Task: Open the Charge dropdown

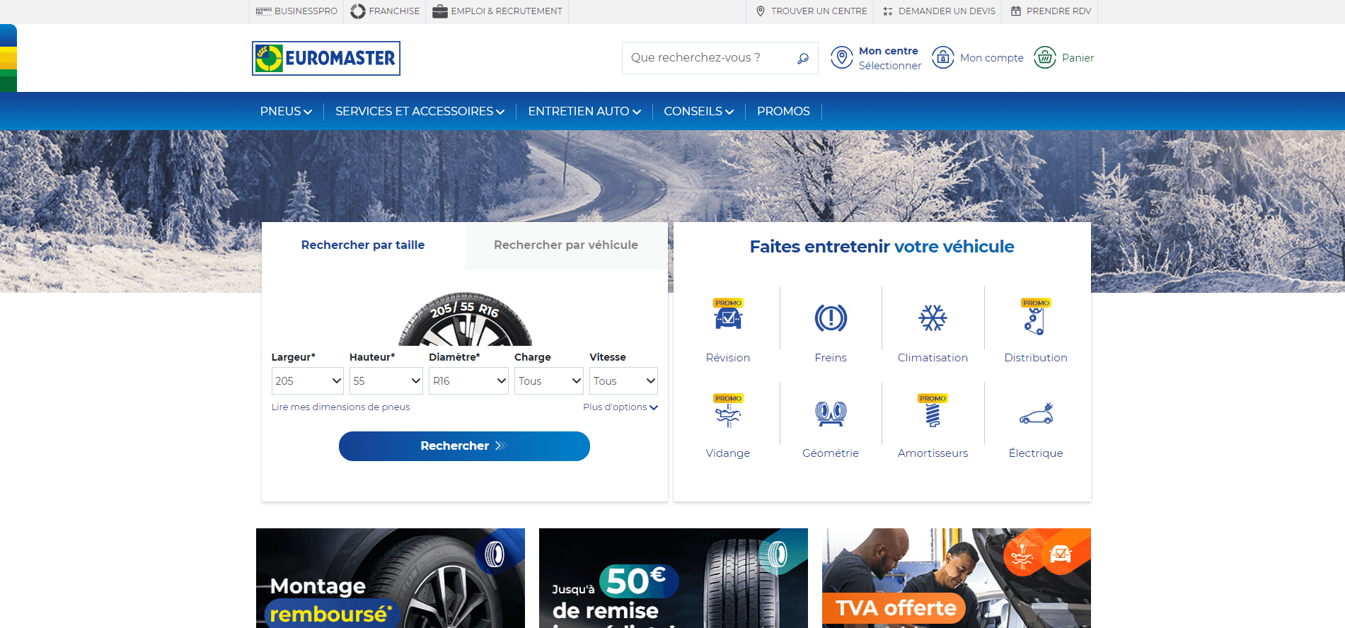Action: pos(549,380)
